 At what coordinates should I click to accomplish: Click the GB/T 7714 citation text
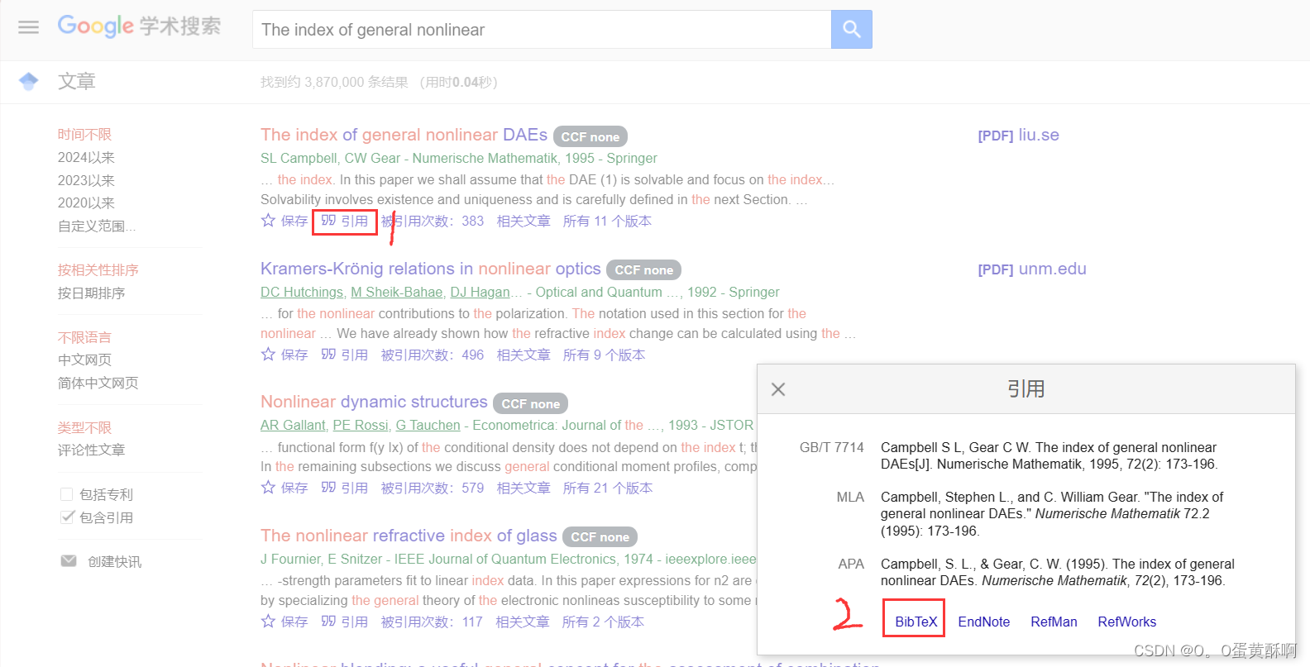point(1049,455)
